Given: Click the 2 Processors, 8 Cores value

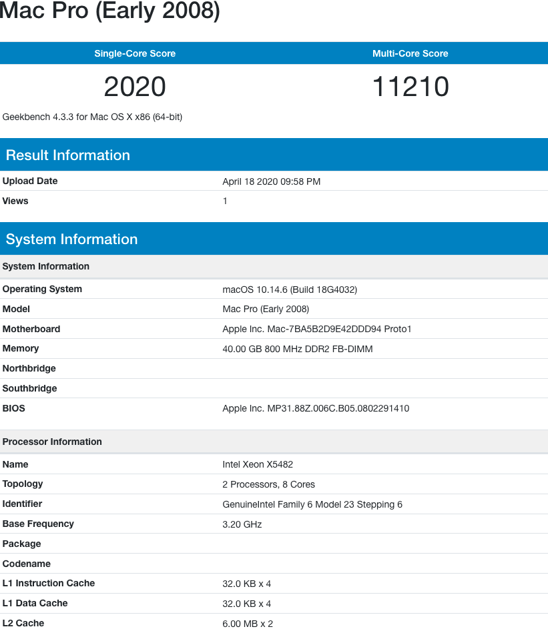Looking at the screenshot, I should tap(268, 484).
